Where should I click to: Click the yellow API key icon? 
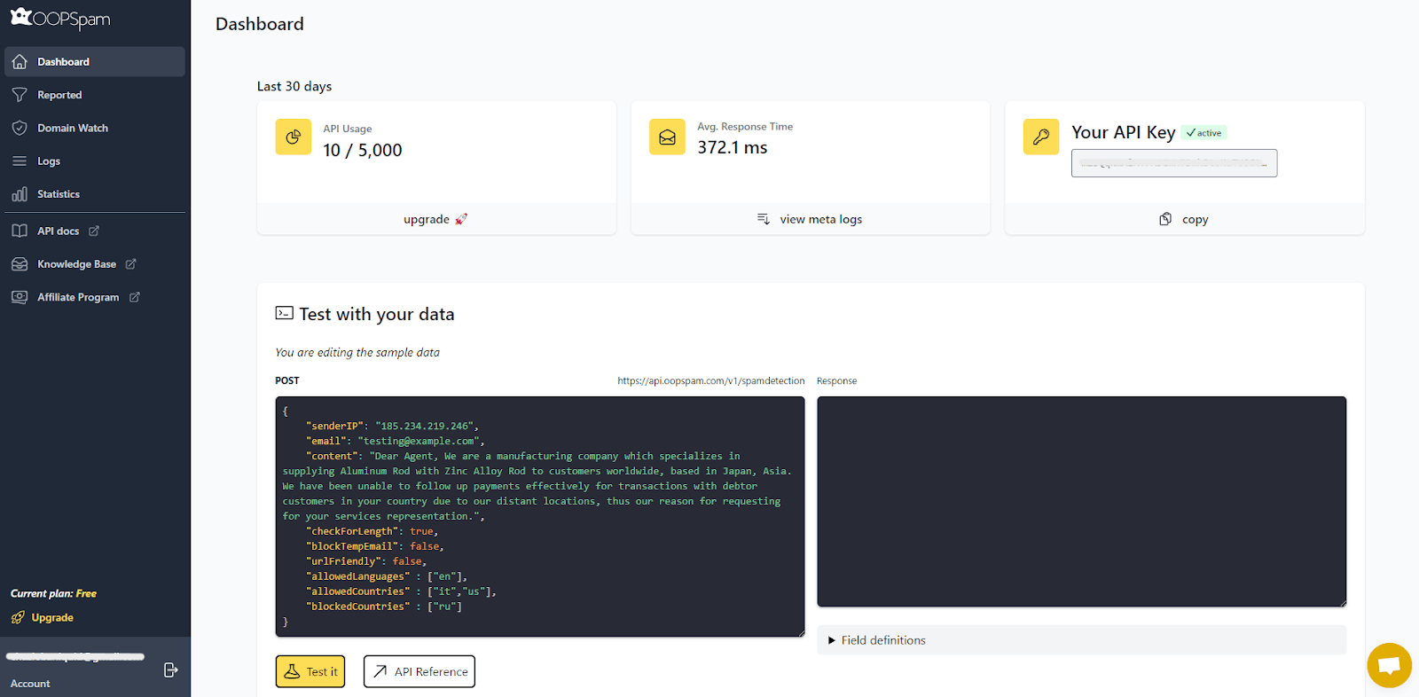pyautogui.click(x=1040, y=137)
